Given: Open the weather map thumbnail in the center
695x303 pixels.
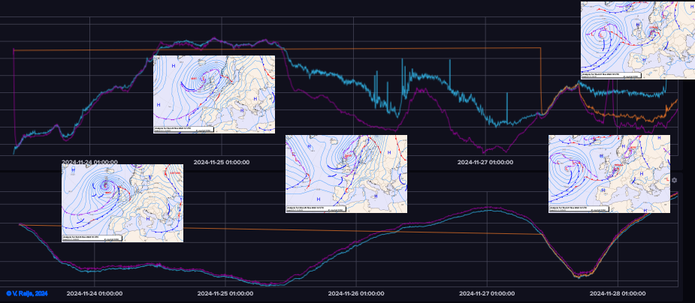Looking at the screenshot, I should (x=346, y=174).
